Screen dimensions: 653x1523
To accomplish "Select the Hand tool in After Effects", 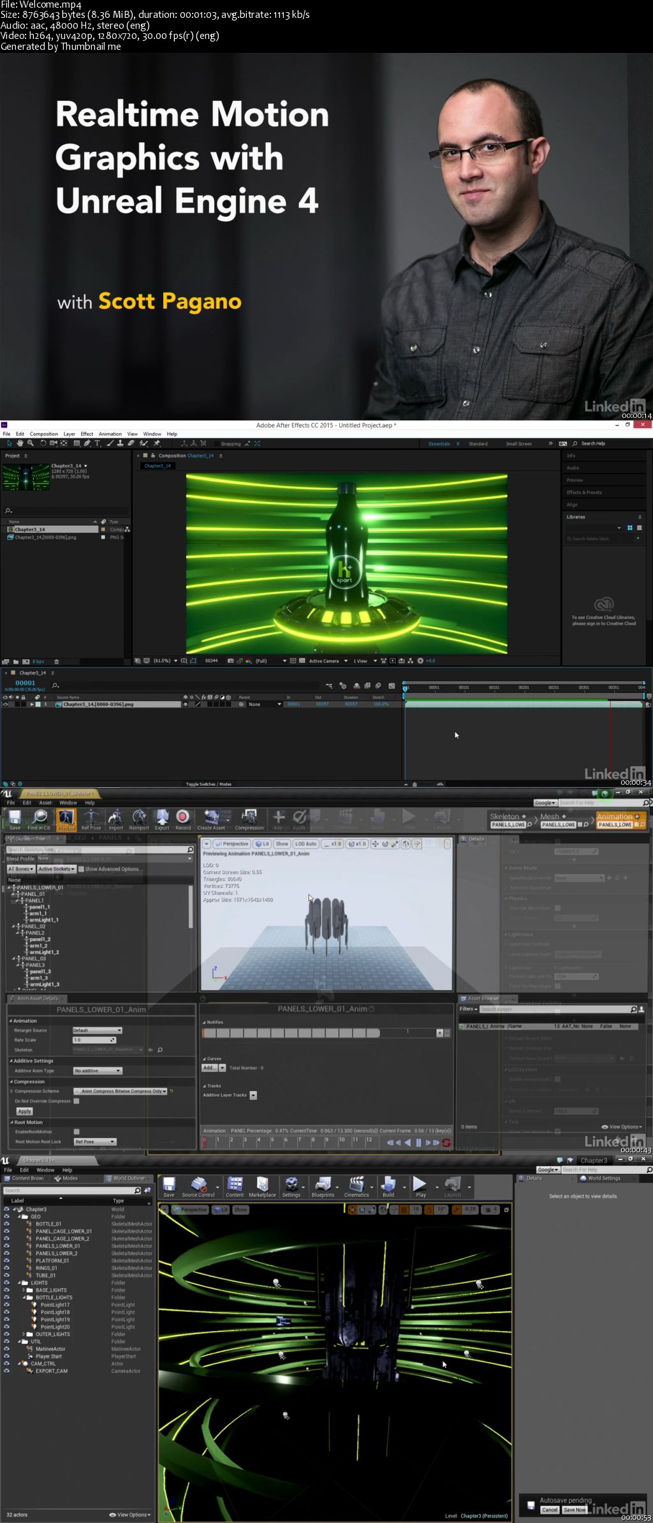I will 20,443.
